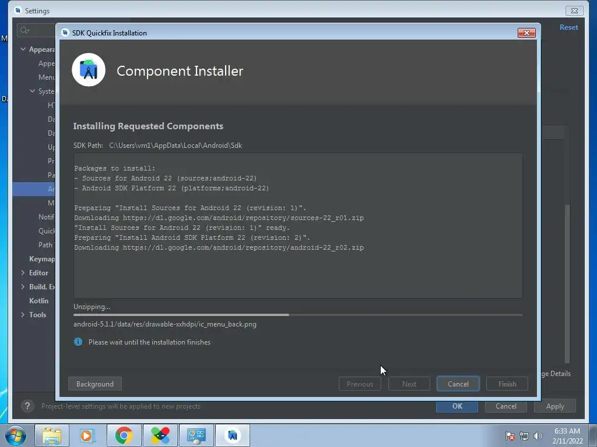Open the colorful pinwheel app in the taskbar
Screen dimensions: 597x447
click(x=160, y=435)
